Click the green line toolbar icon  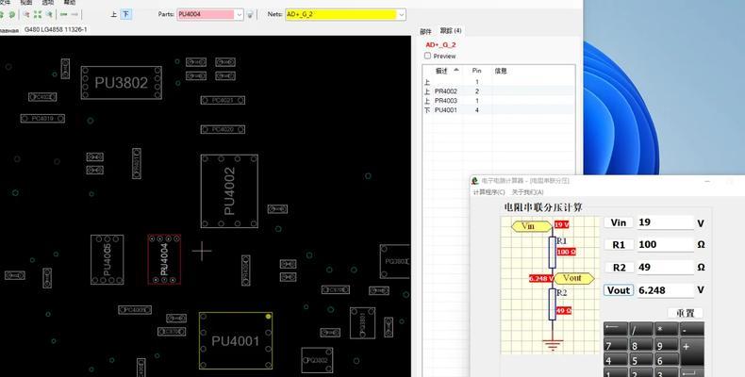click(x=63, y=15)
